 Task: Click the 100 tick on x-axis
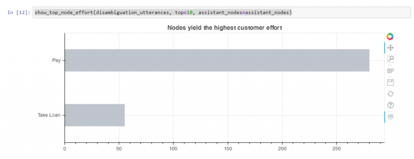[173, 149]
